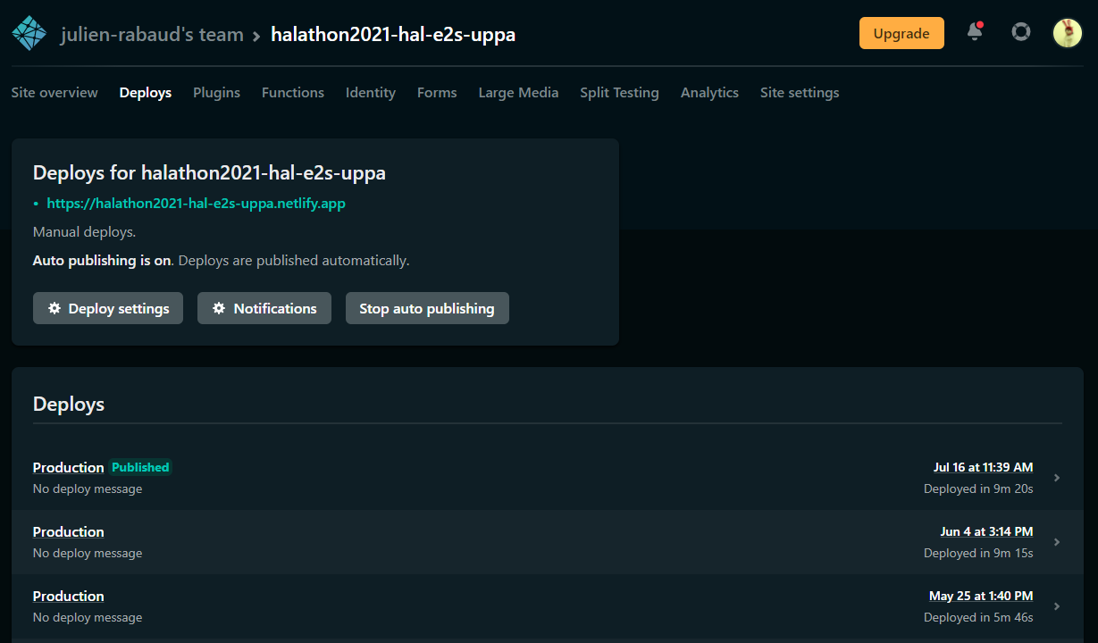
Task: Open the May 25 deploy timestamp
Action: [980, 596]
